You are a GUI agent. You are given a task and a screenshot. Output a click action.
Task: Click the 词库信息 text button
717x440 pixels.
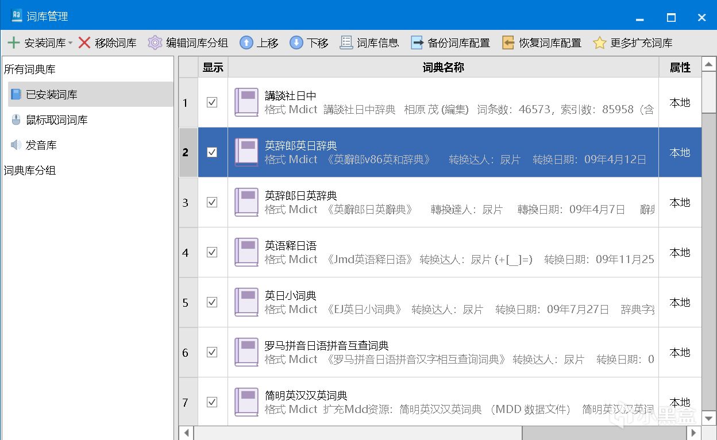coord(377,43)
